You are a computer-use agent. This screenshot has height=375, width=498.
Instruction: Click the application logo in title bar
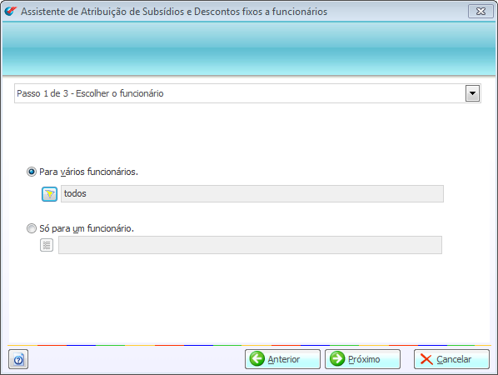(11, 11)
